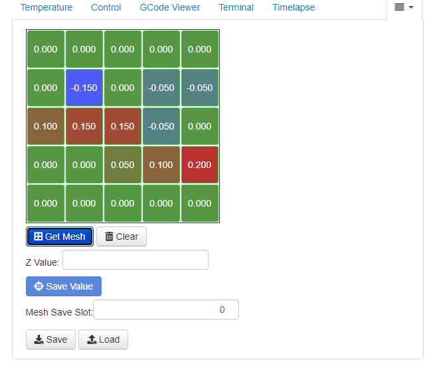Expand the hamburger tab list dropdown

tap(404, 7)
